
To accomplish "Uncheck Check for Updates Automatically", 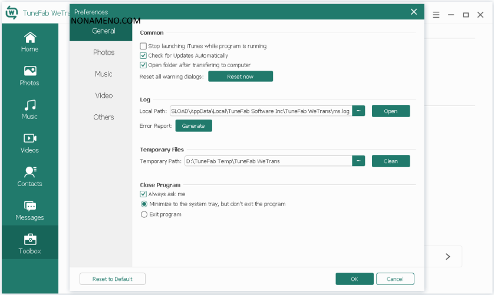I will click(x=143, y=55).
